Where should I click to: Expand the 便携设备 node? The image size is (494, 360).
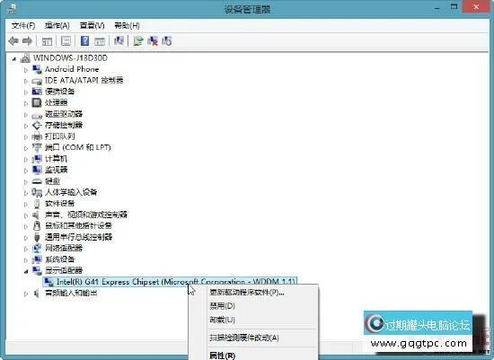26,92
